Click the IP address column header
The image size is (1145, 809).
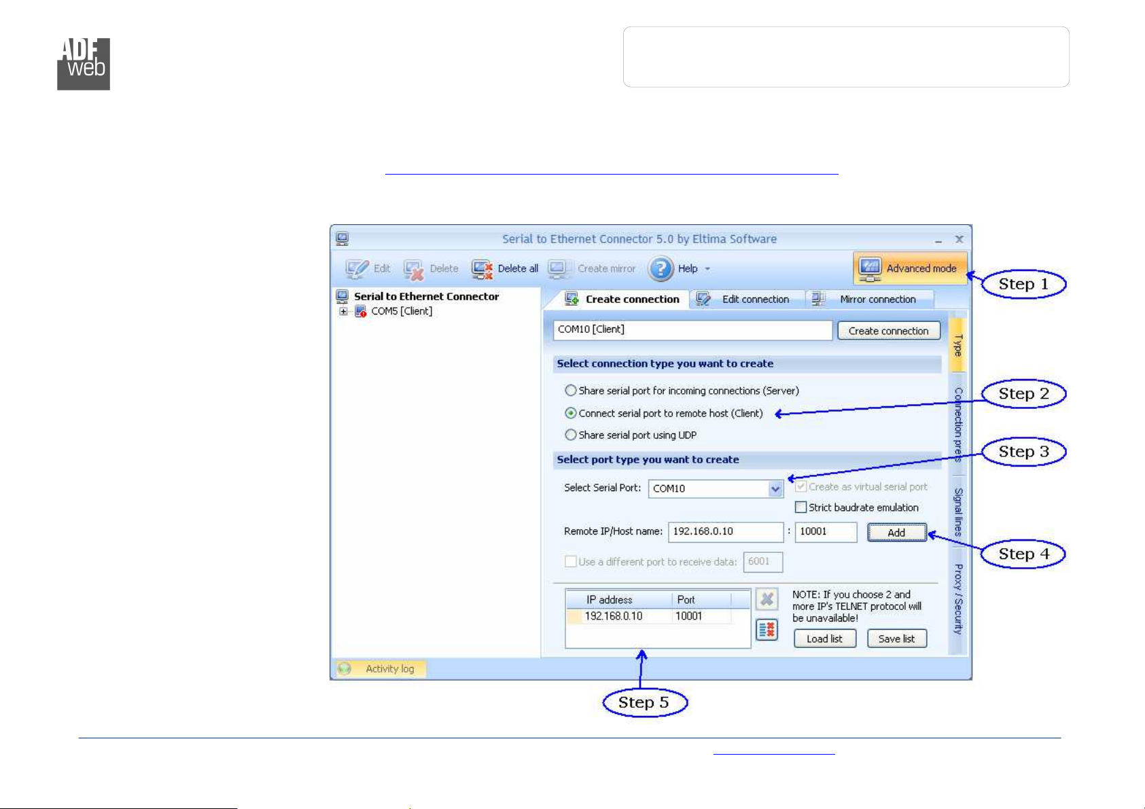[618, 600]
